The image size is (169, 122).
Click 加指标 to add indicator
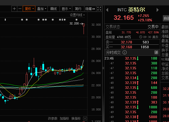(x=64, y=118)
